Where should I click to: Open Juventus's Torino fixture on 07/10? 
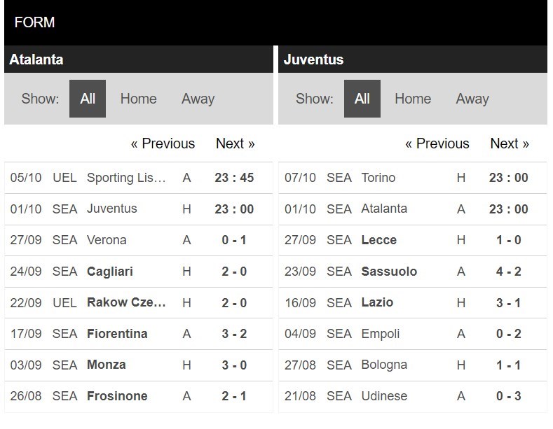pos(378,178)
